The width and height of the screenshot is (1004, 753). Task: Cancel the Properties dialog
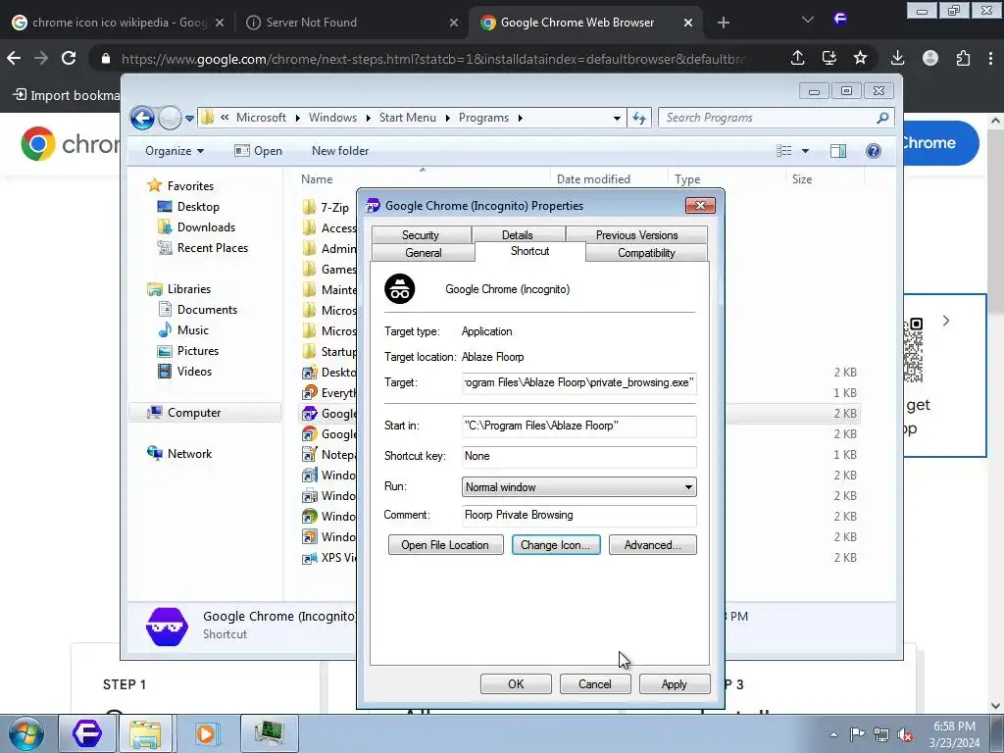coord(595,683)
